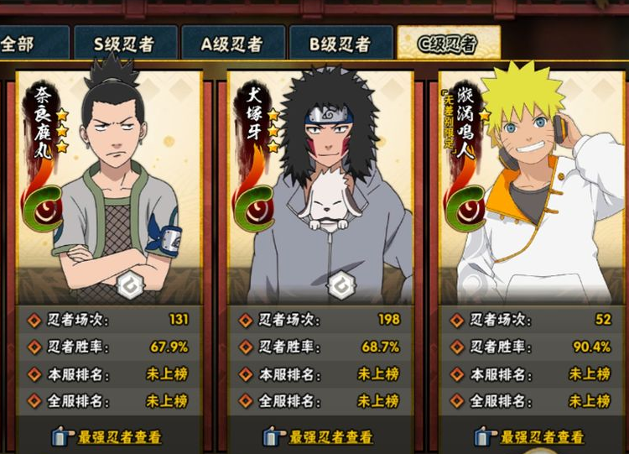Select the A级忍者 tab
Viewport: 629px width, 454px height.
tap(233, 43)
